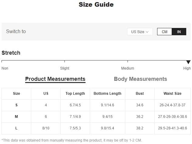The image size is (192, 144).
Task: Click the US size 8/10 cell
Action: (46, 128)
